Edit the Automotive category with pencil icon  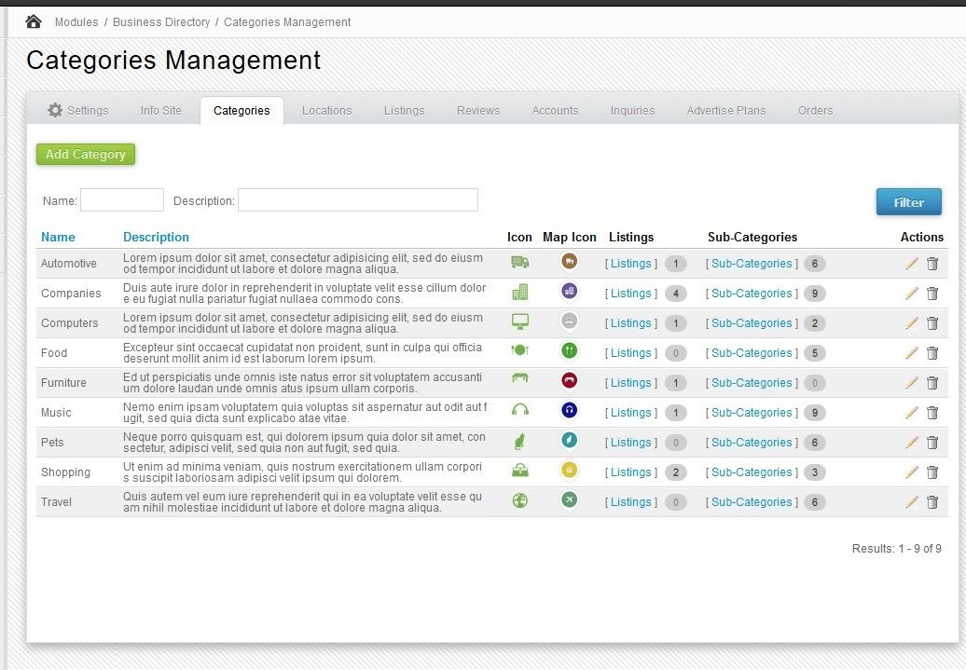click(911, 264)
